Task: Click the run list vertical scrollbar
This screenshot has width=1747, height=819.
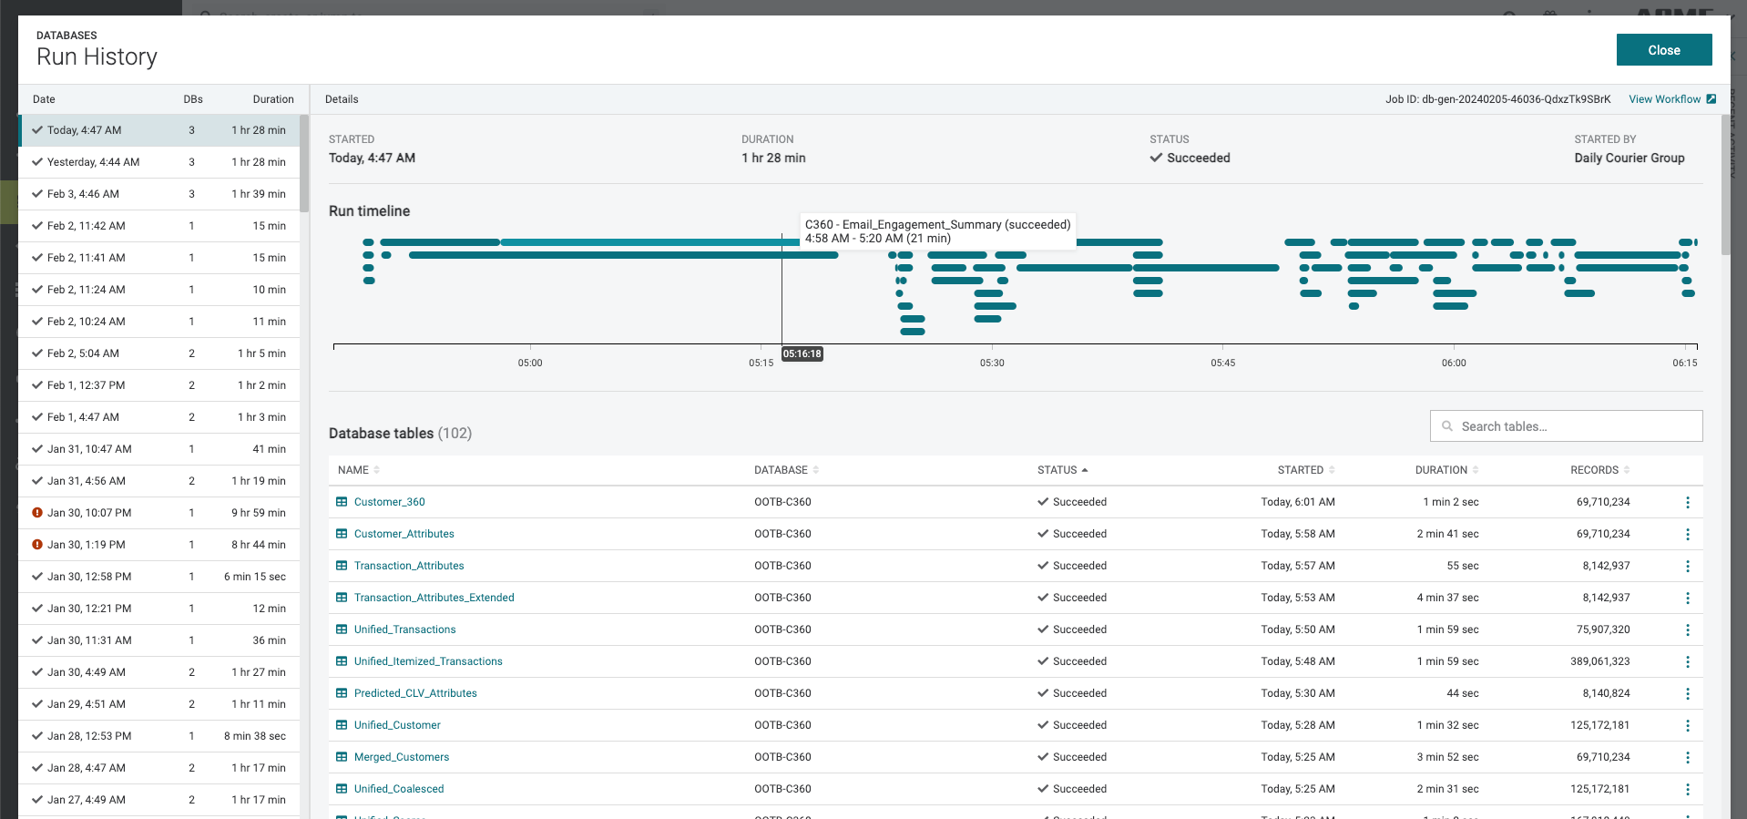Action: pyautogui.click(x=304, y=164)
